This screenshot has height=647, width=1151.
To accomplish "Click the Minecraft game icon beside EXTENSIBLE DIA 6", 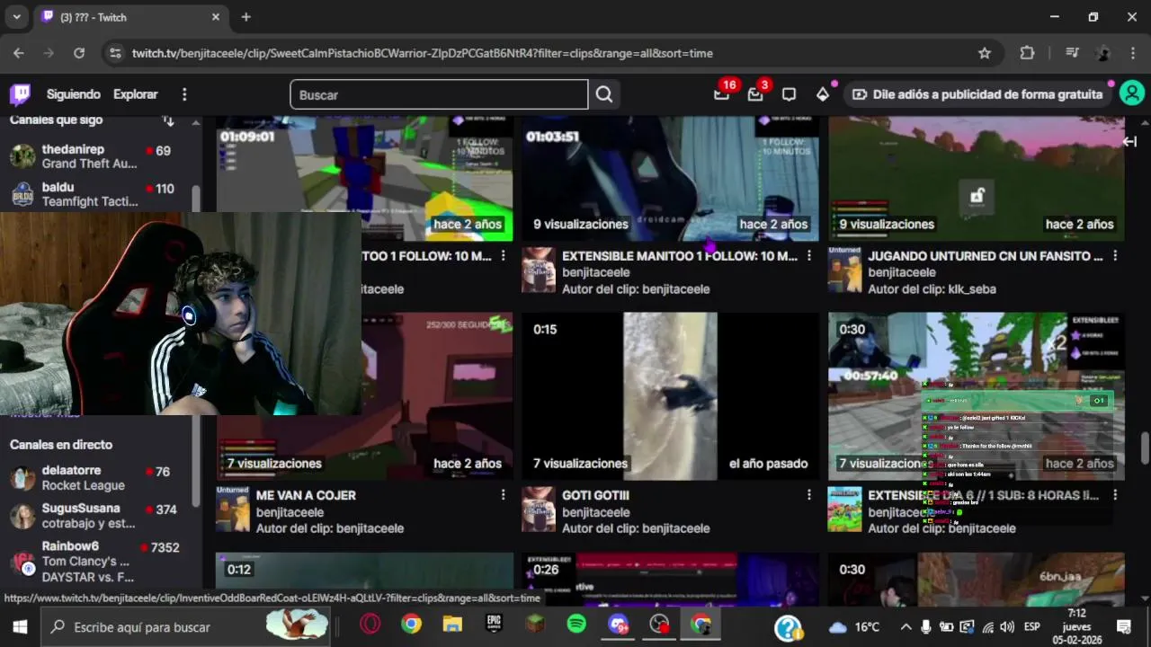I will (844, 510).
